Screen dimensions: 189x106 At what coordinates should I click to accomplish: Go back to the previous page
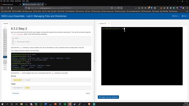(x=2, y=8)
